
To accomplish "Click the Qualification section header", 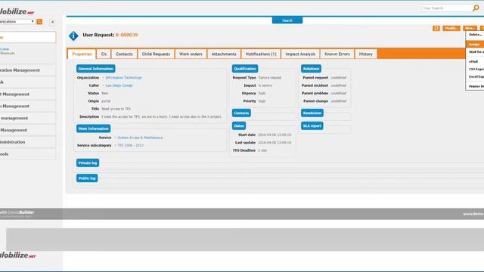I will [245, 69].
